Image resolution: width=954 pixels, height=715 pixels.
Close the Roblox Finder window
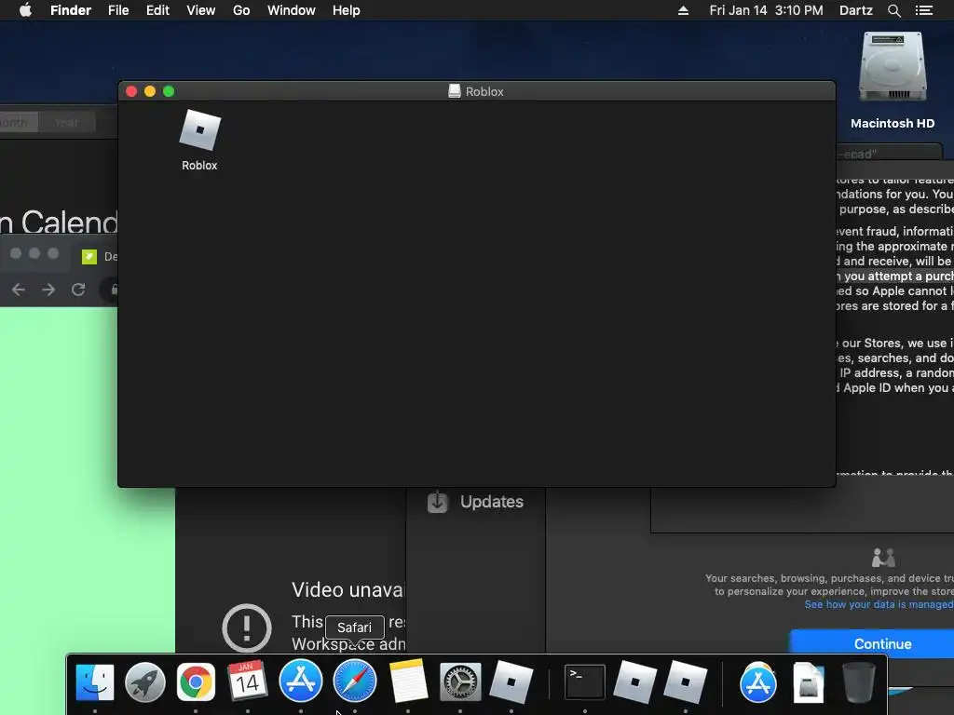pyautogui.click(x=131, y=91)
